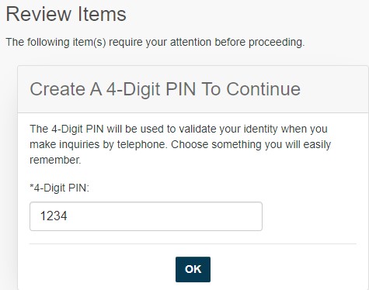Image resolution: width=369 pixels, height=290 pixels.
Task: Select the *4-Digit PIN: field label
Action: coord(59,188)
